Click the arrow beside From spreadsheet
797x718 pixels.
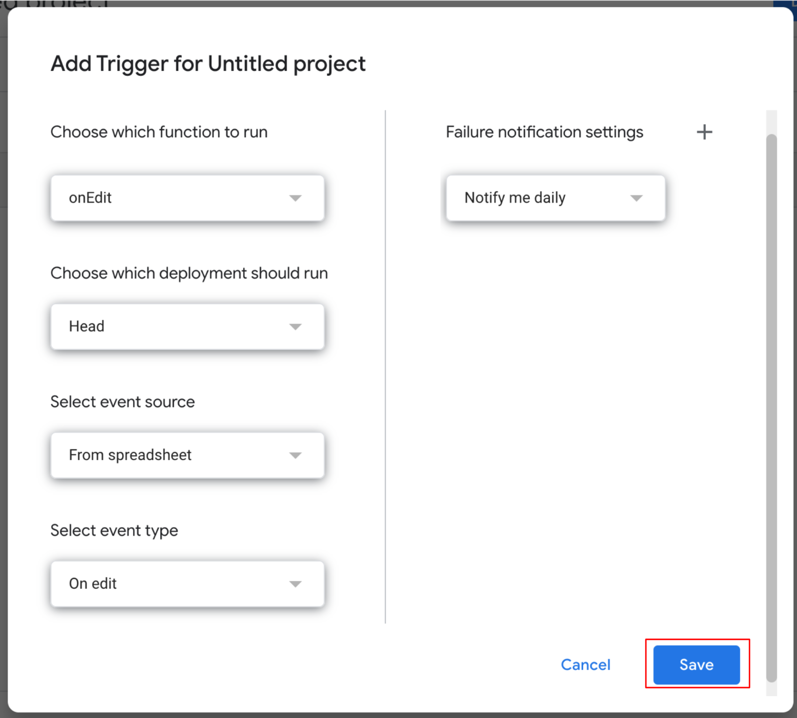295,455
